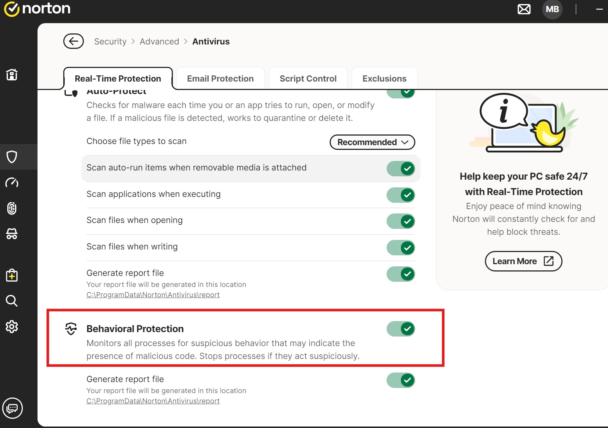Open the Script Control tab

[x=308, y=79]
